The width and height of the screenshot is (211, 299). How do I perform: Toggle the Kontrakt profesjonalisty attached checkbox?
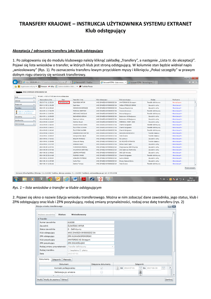pos(102,268)
